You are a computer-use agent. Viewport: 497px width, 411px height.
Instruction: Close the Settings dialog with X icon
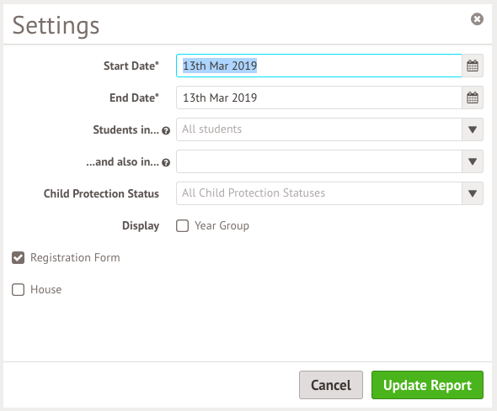[477, 19]
